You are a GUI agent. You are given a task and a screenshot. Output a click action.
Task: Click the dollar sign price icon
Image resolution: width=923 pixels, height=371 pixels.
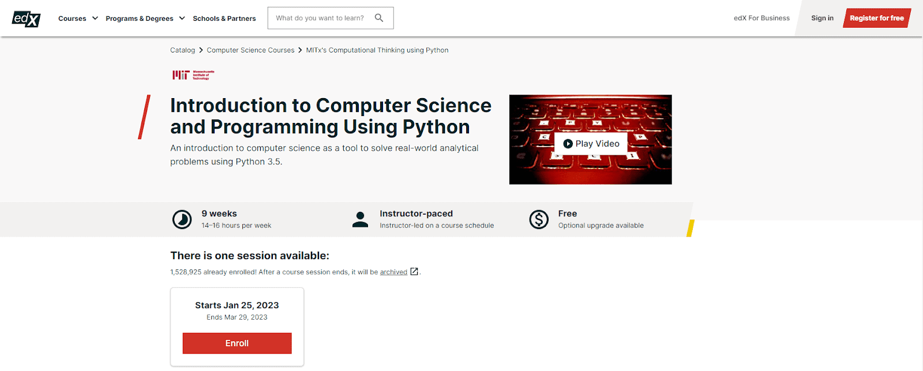click(x=539, y=219)
